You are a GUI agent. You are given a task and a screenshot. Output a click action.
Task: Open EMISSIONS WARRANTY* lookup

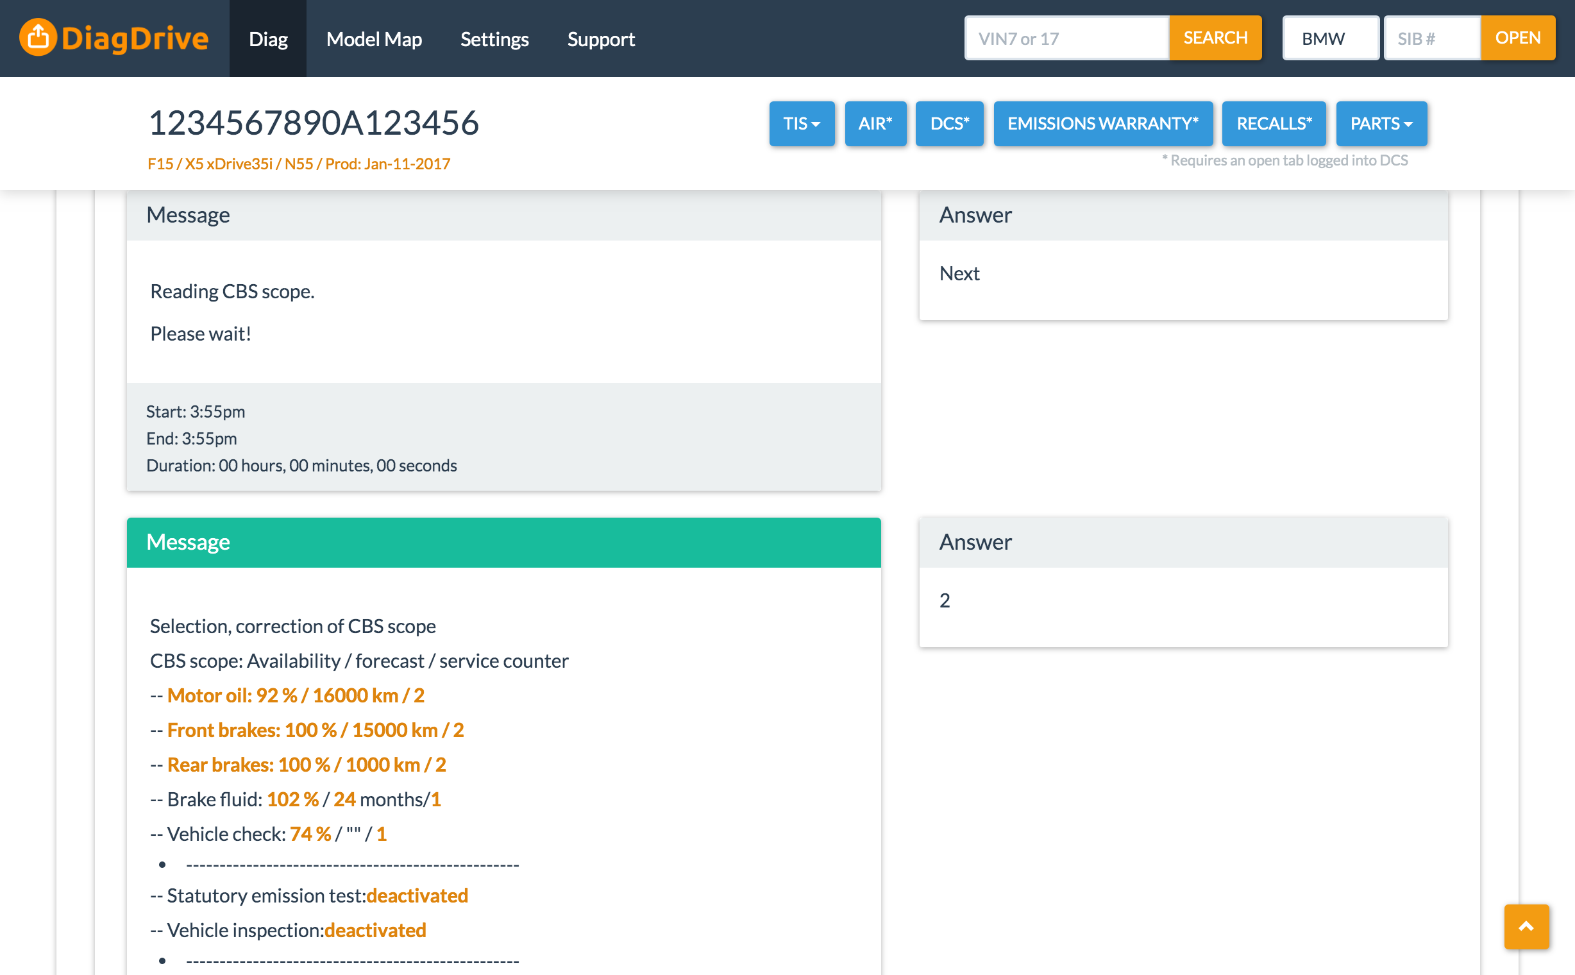[x=1102, y=123]
